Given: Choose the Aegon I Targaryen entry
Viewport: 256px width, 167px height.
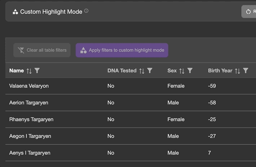Looking at the screenshot, I should click(30, 136).
